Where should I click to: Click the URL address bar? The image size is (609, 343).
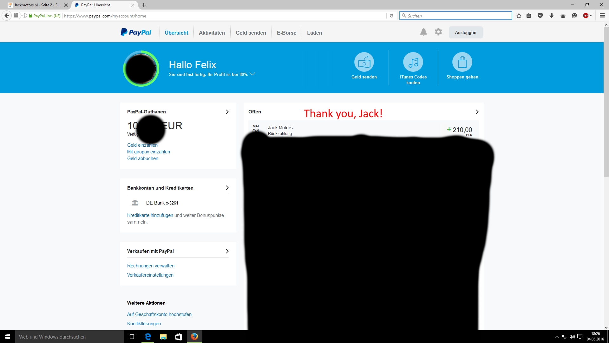(224, 16)
